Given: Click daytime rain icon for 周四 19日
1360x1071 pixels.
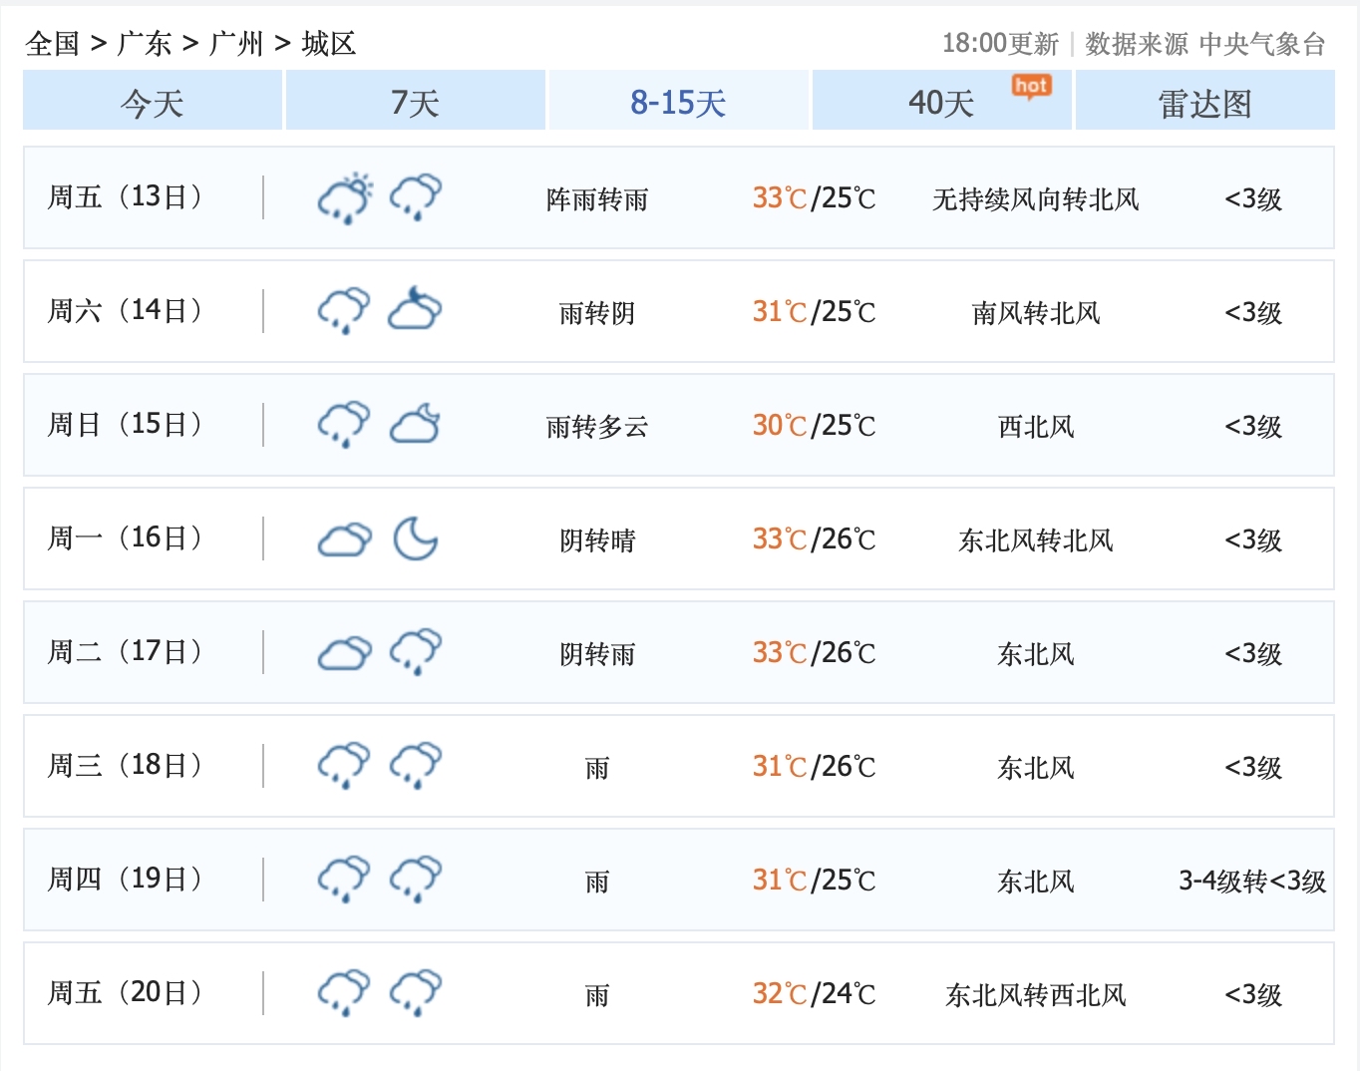Looking at the screenshot, I should coord(344,880).
